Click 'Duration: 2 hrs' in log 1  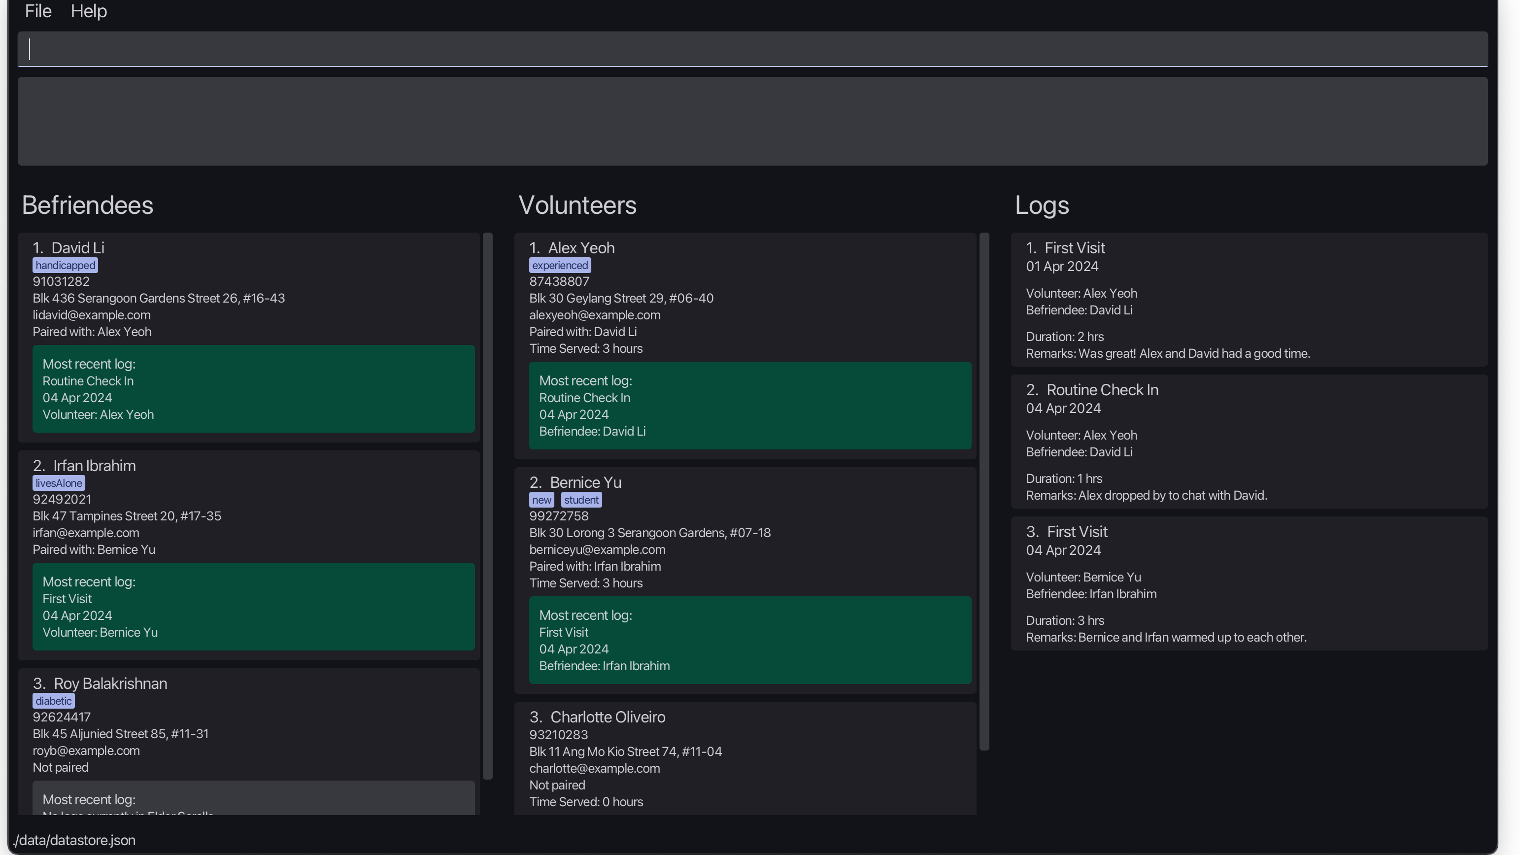1064,337
